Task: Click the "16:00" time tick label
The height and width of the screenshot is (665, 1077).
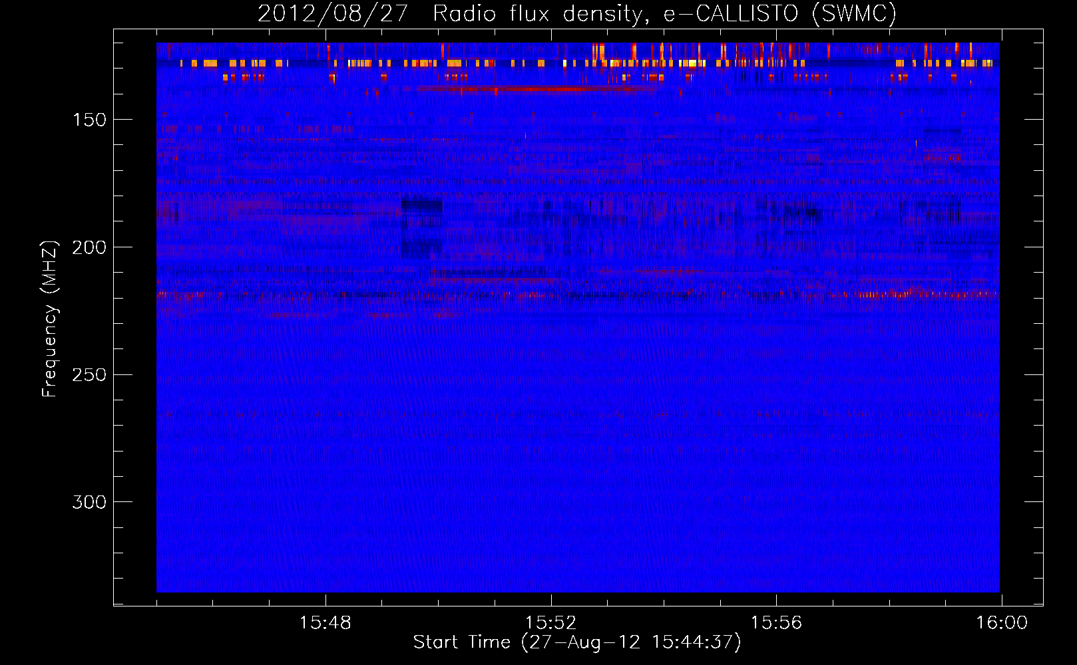Action: [x=1001, y=623]
